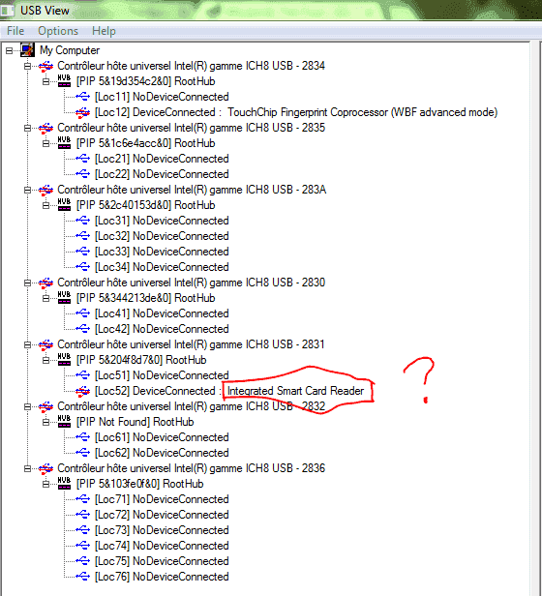Open the File menu
Screen dimensions: 542x596
coord(15,31)
